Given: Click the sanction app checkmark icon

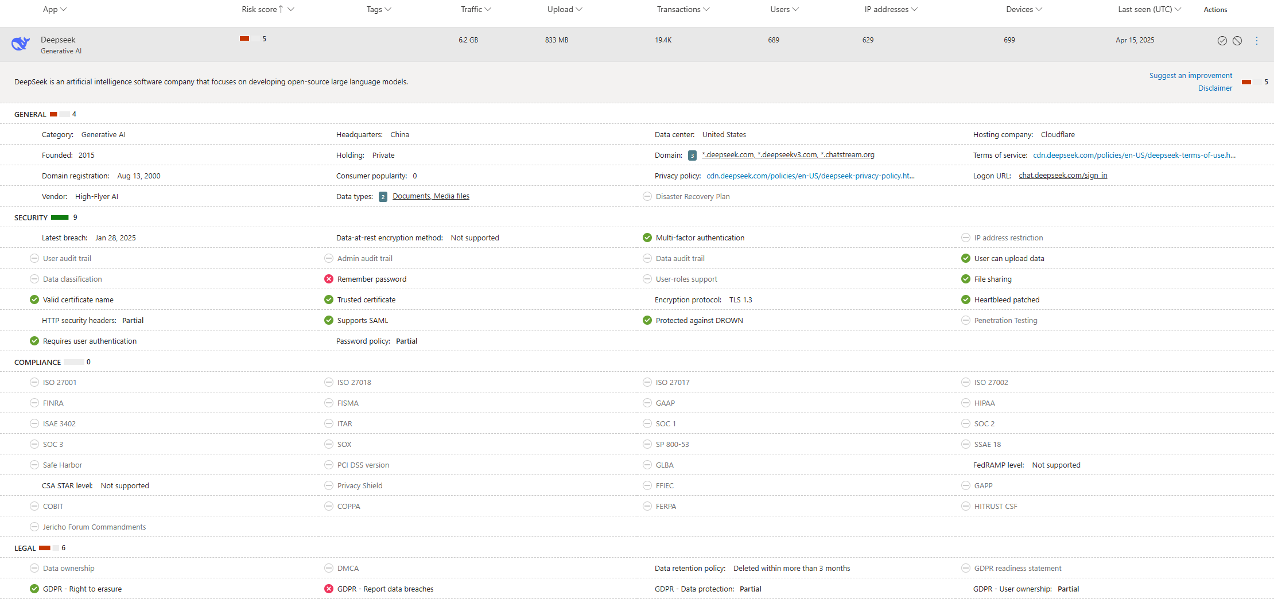Looking at the screenshot, I should pyautogui.click(x=1222, y=41).
